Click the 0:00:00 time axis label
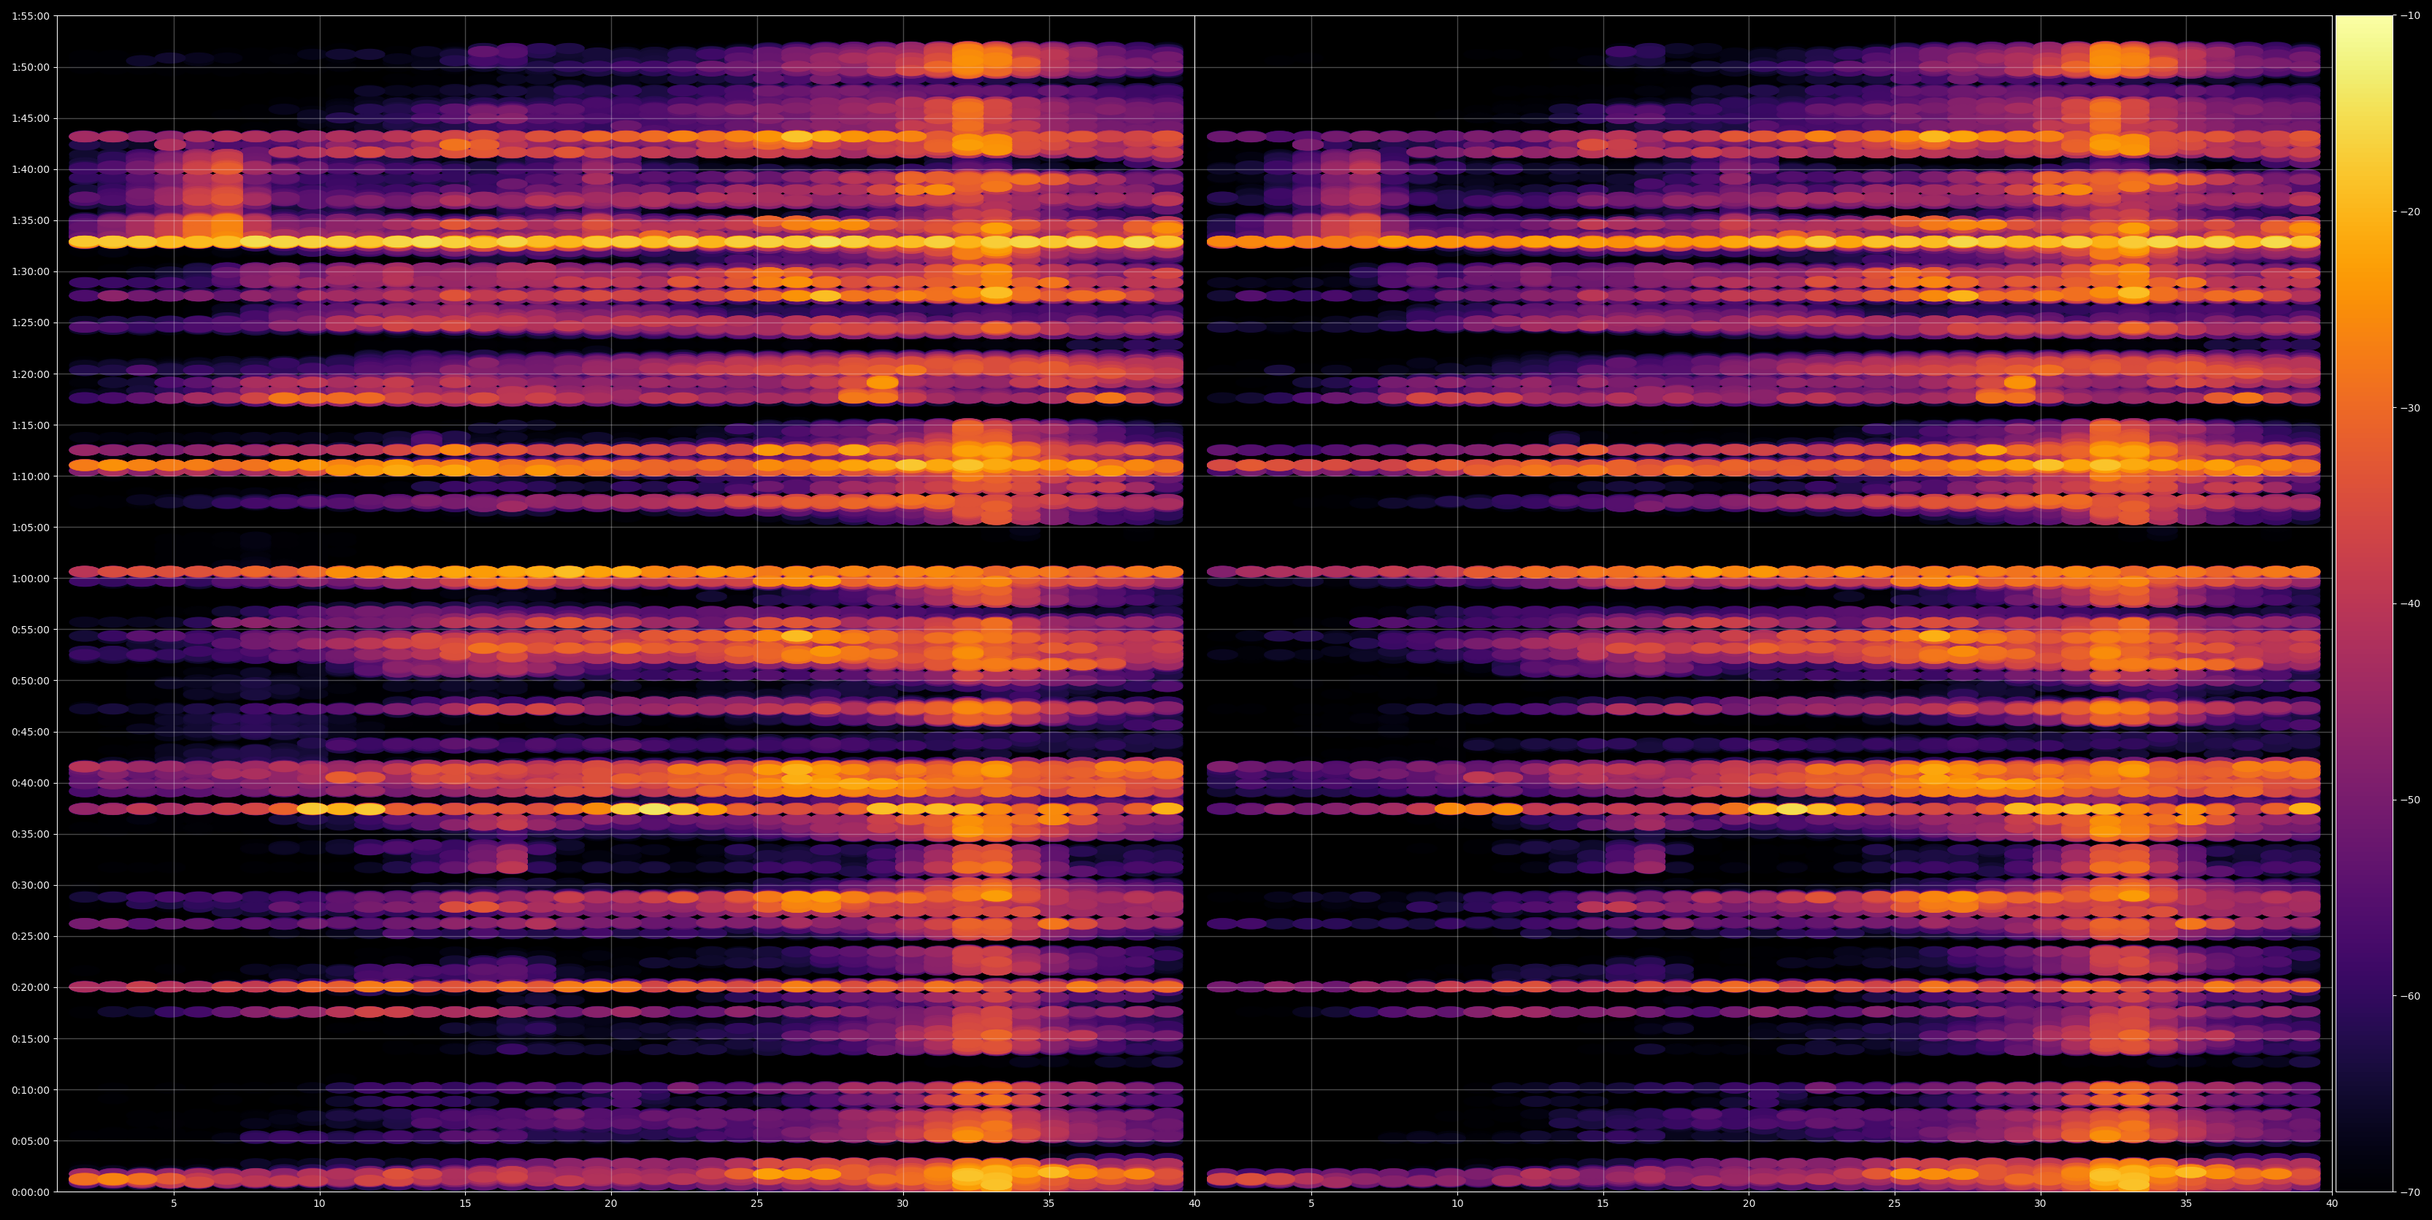The height and width of the screenshot is (1220, 2432). (x=30, y=1192)
